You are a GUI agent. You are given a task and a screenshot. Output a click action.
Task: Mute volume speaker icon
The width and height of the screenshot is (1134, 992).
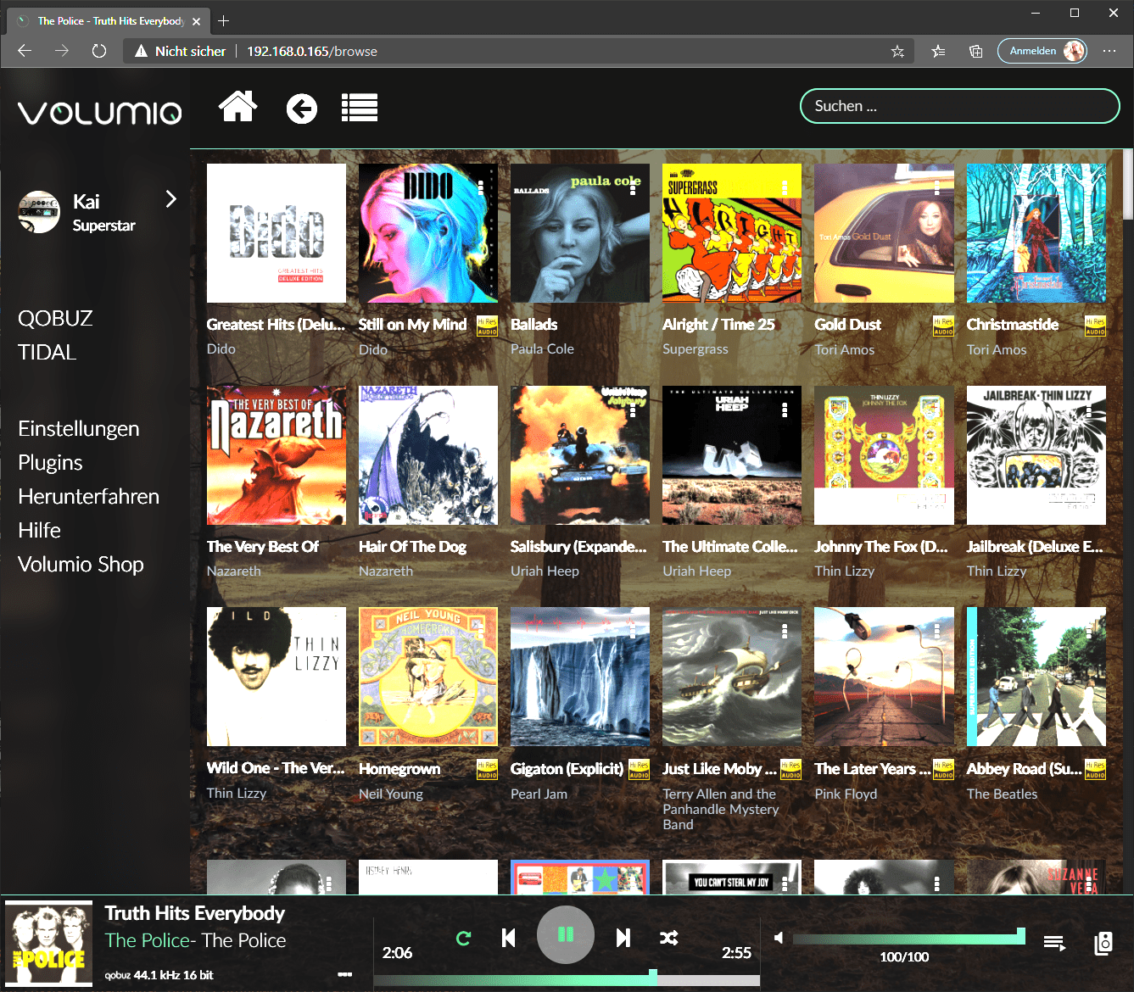pos(779,938)
